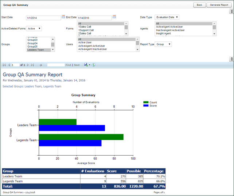Collapse the filter panel with top chevron
The width and height of the screenshot is (234, 196).
coord(231,12)
